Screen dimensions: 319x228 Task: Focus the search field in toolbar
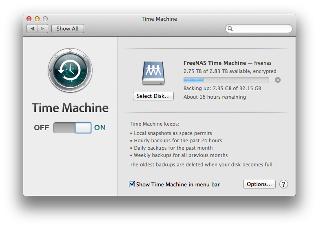259,29
